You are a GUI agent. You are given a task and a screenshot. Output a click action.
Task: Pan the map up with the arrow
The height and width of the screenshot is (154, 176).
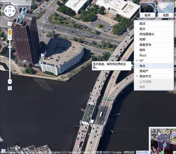click(x=10, y=7)
